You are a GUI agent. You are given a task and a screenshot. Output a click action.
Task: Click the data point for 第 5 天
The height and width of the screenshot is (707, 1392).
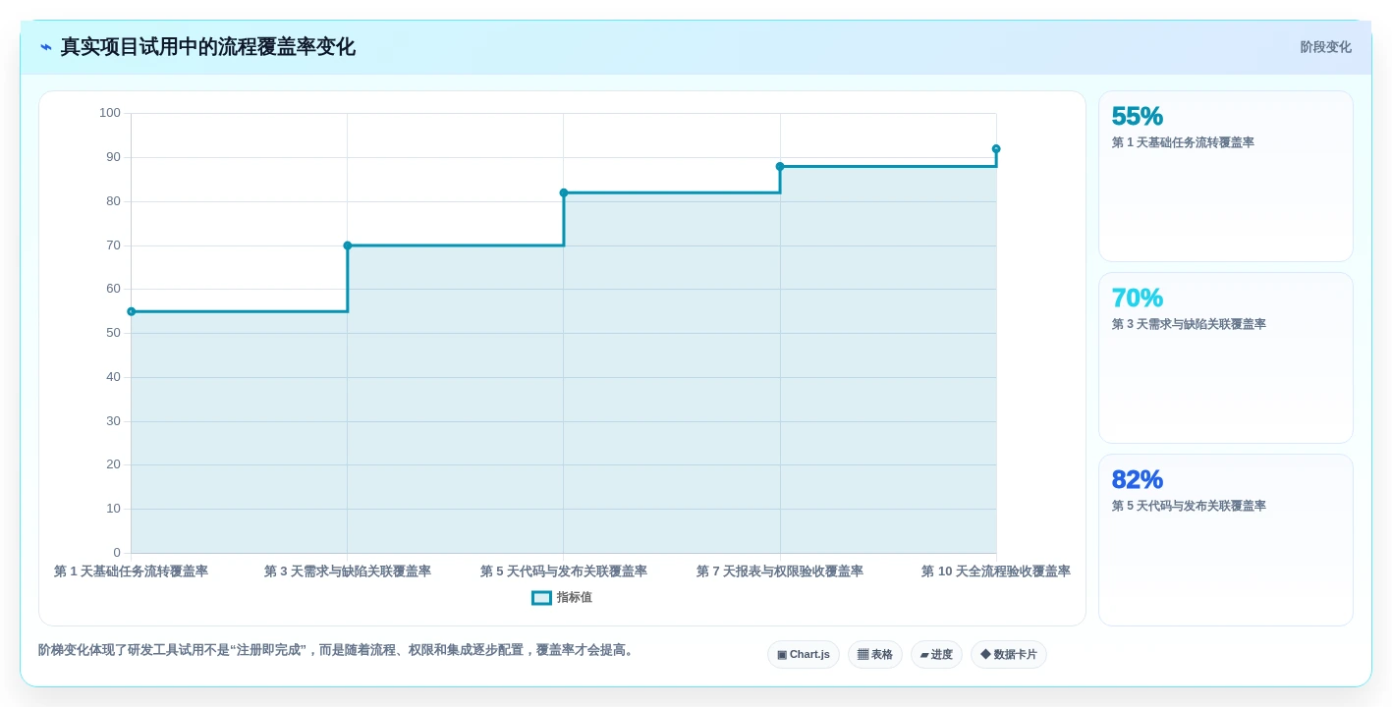click(x=564, y=192)
